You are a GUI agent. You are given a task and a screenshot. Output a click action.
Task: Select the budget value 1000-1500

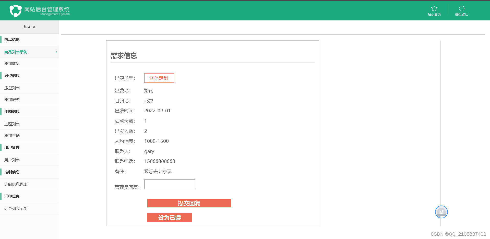(x=157, y=141)
